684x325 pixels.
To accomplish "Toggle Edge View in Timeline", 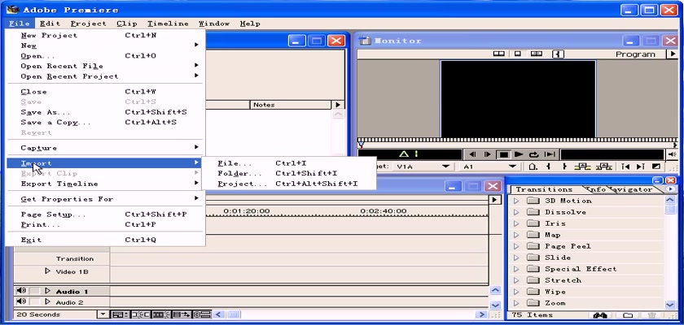I will (161, 314).
